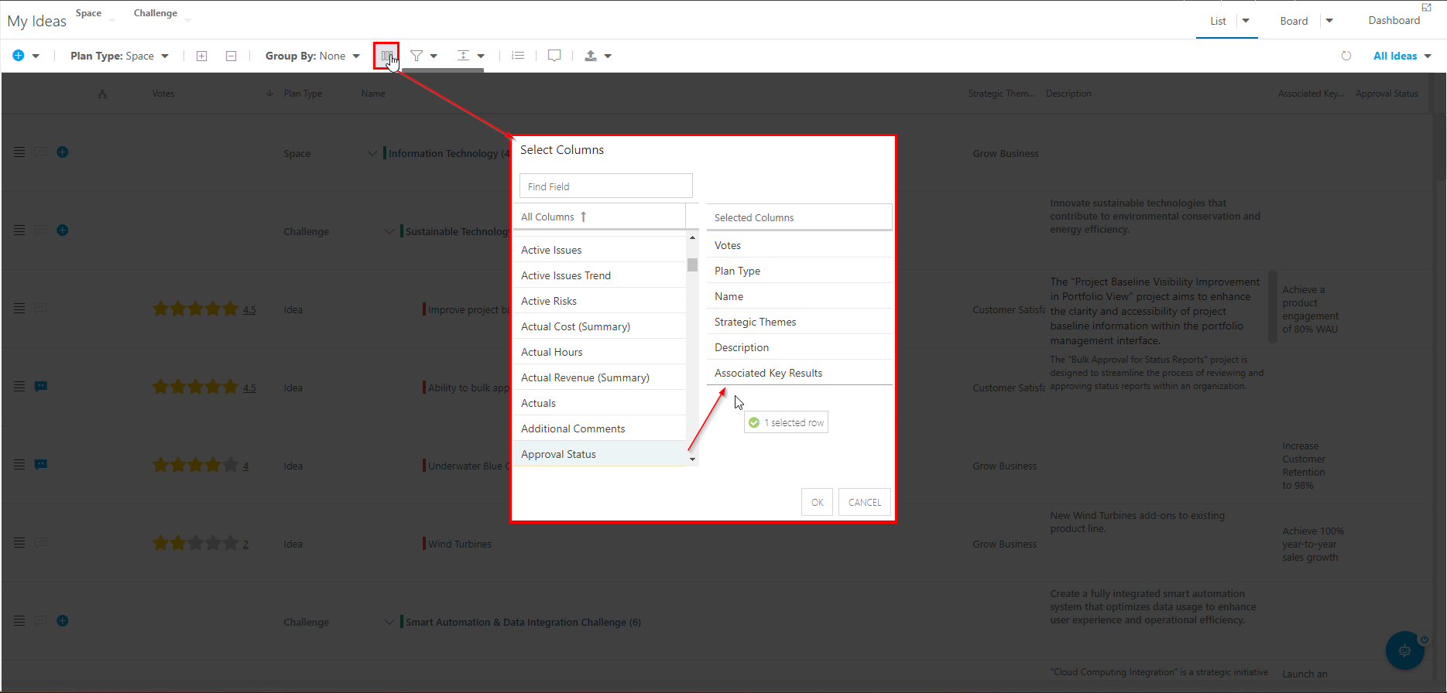Click the row menu icon for Information Technology
This screenshot has height=693, width=1447.
pos(19,152)
